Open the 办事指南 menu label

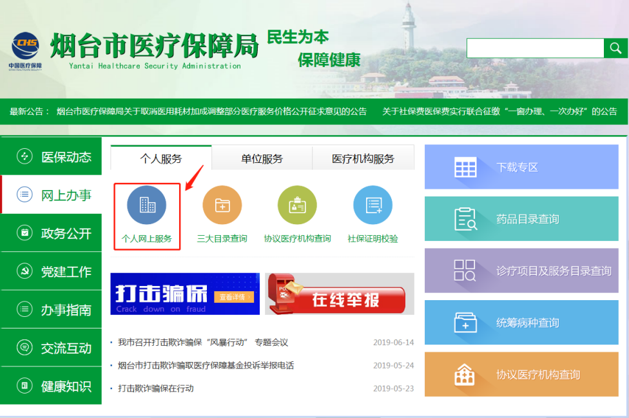[66, 310]
